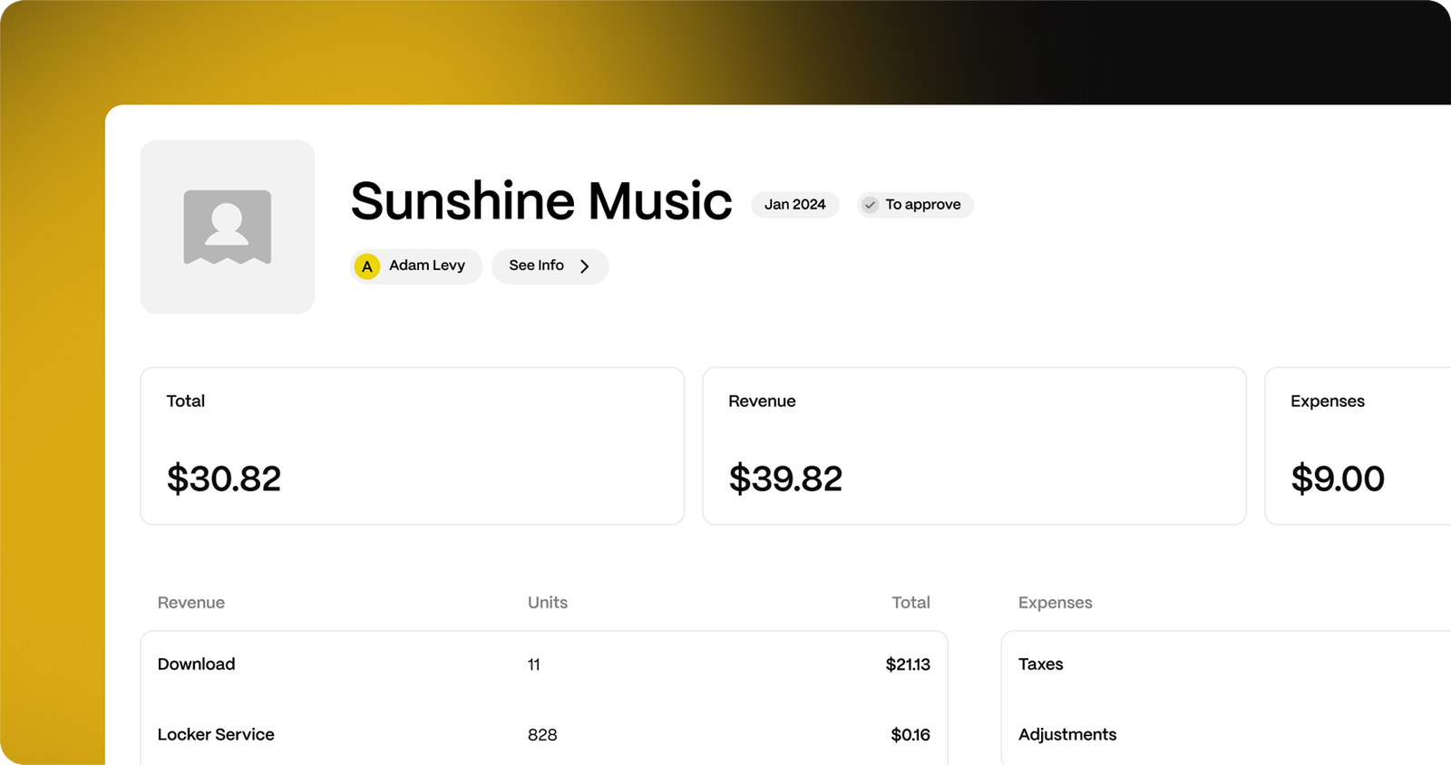Click the Locker Service revenue row
Image resolution: width=1451 pixels, height=765 pixels.
point(543,734)
